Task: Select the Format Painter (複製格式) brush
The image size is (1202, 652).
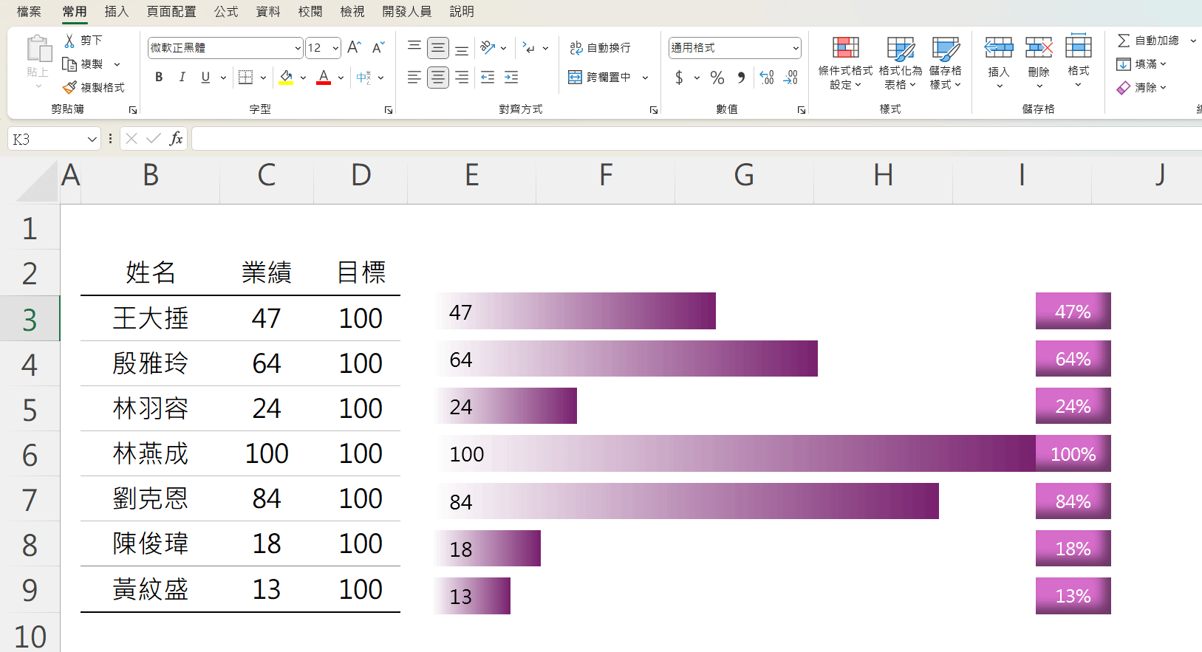Action: click(x=69, y=87)
